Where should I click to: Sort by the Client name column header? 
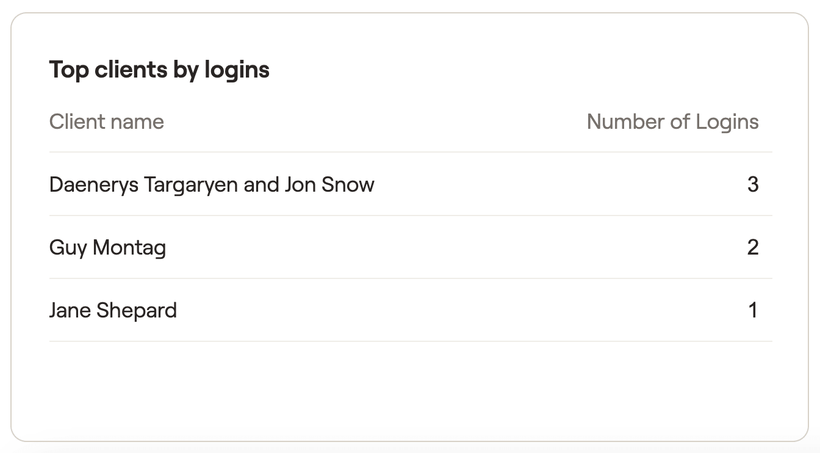coord(107,121)
